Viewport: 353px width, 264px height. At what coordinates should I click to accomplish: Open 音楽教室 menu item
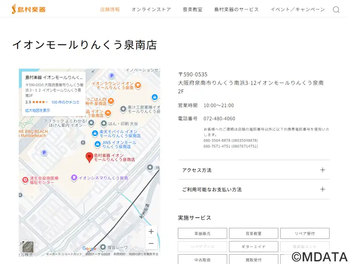tap(192, 9)
